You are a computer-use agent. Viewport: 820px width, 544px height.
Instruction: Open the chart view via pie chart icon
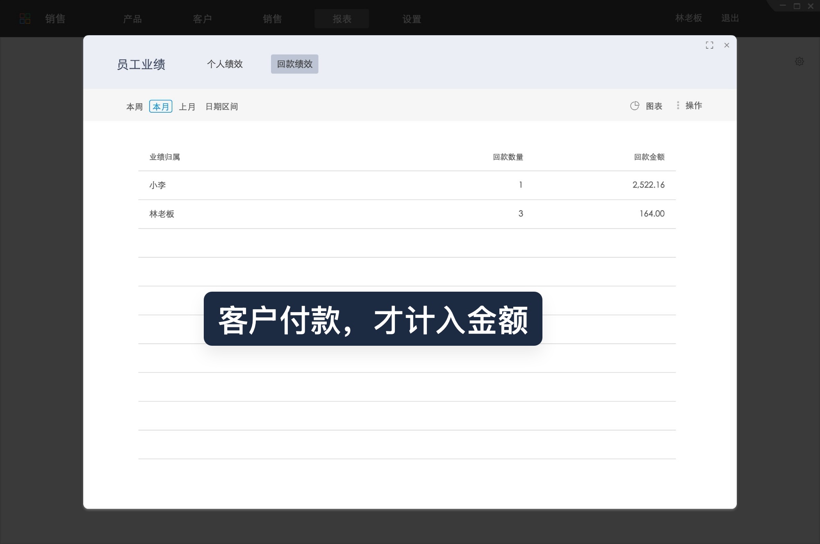(x=635, y=106)
